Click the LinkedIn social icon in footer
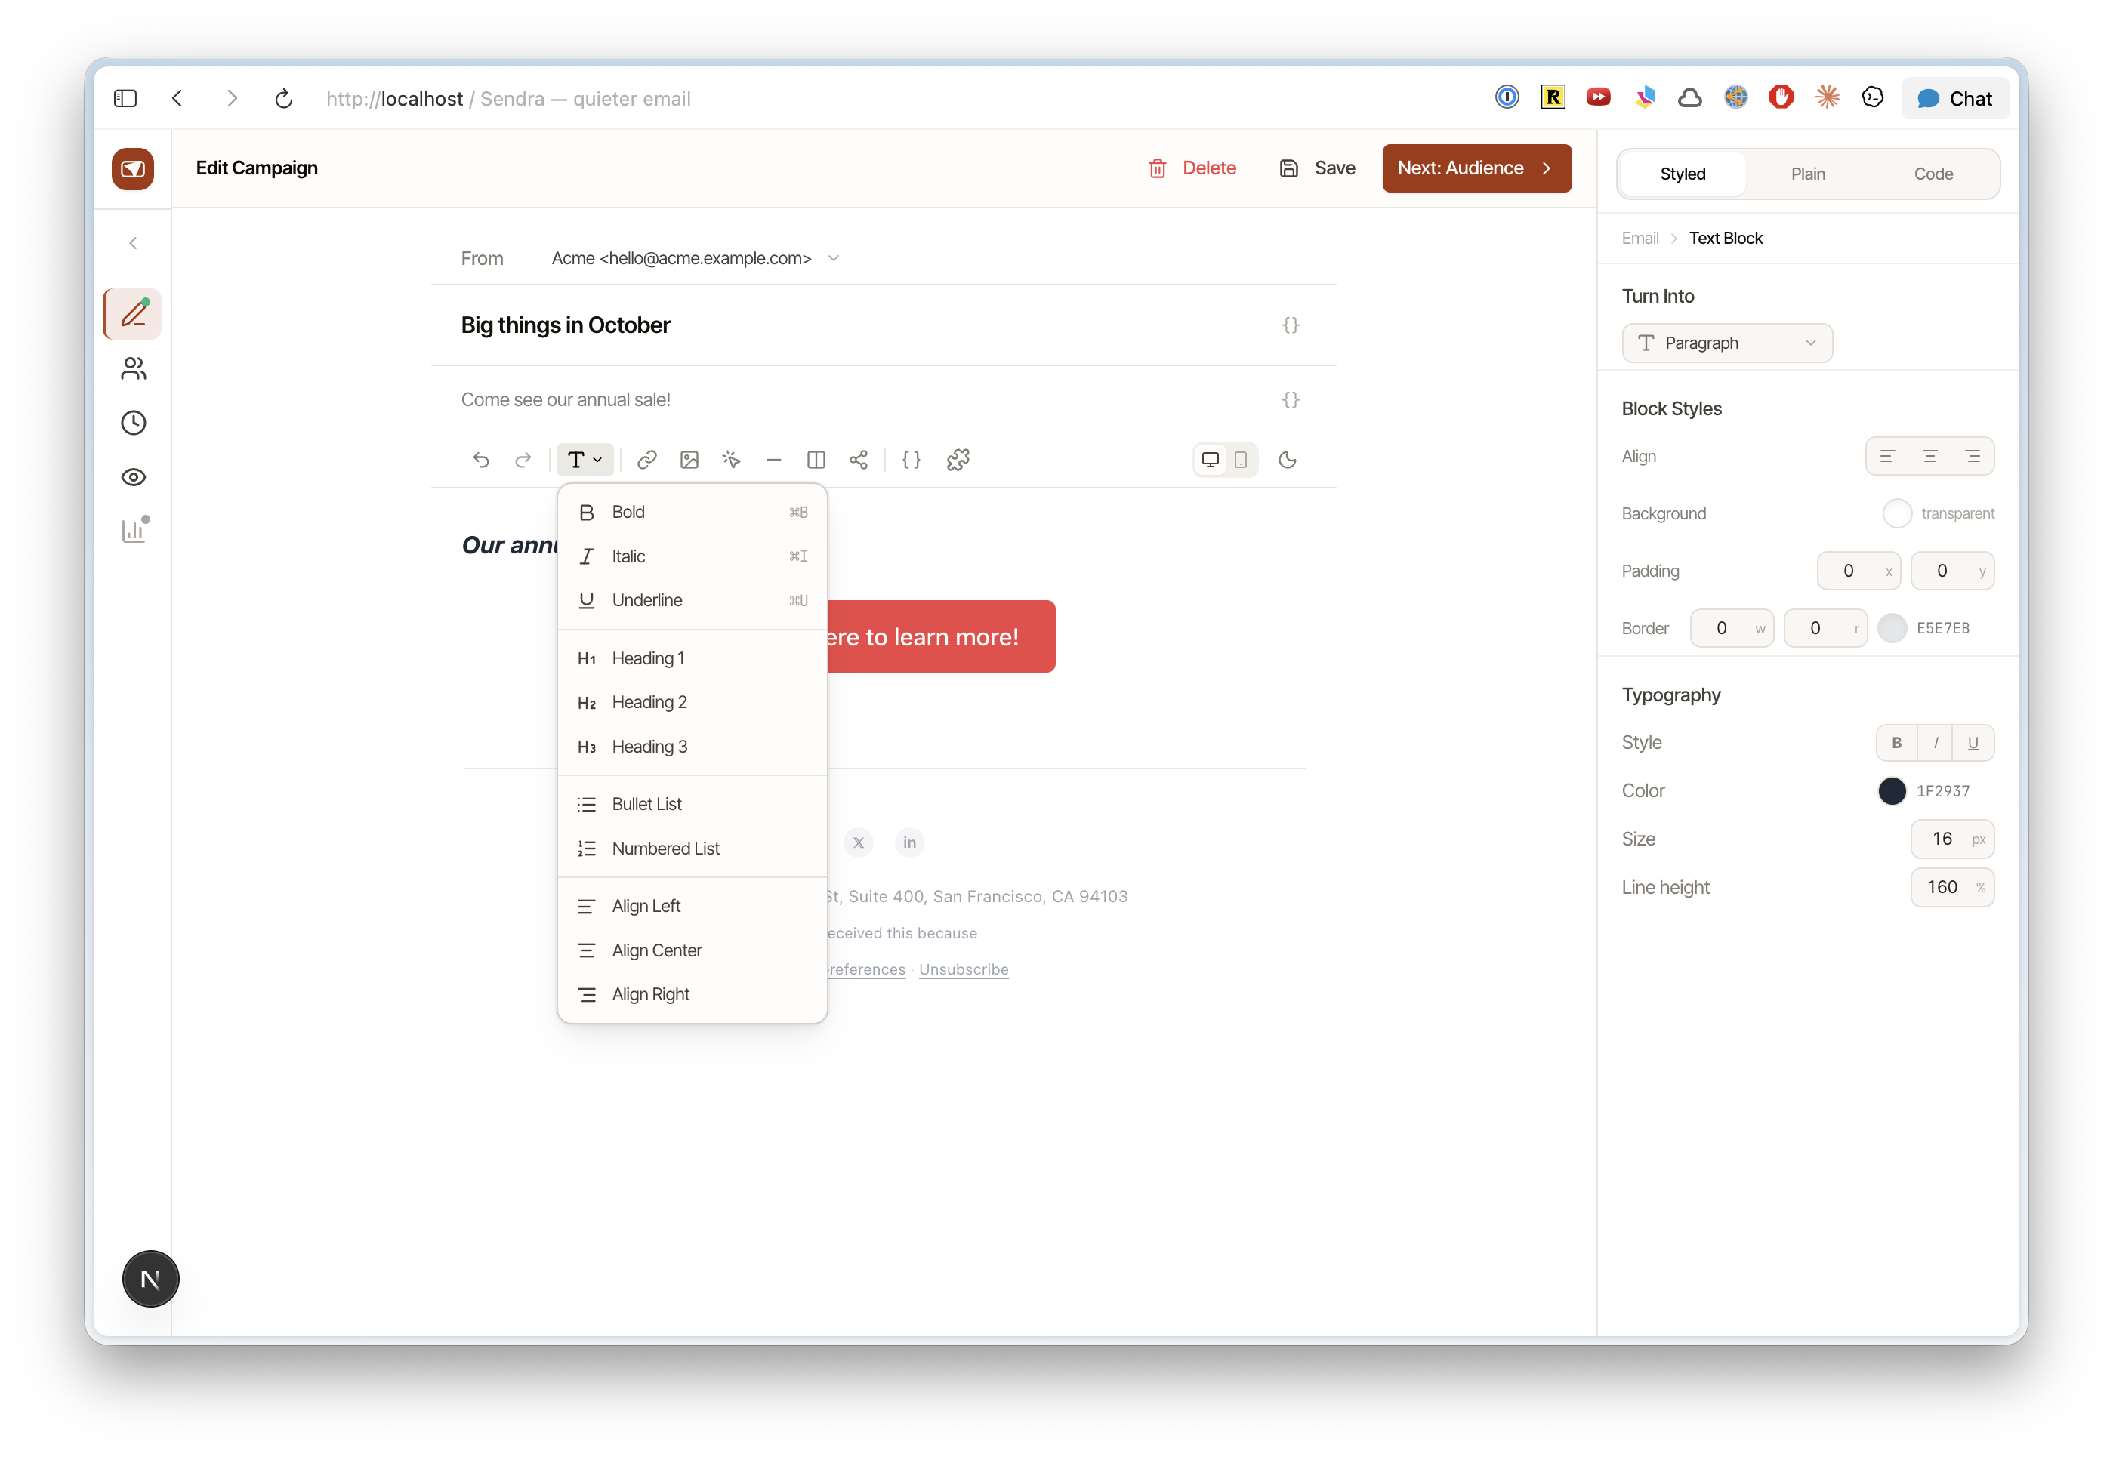2113x1457 pixels. [x=909, y=842]
